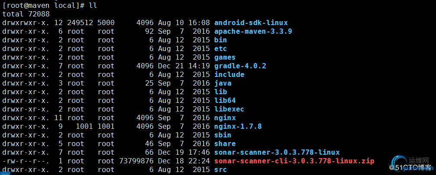Select the java directory entry

(x=223, y=83)
